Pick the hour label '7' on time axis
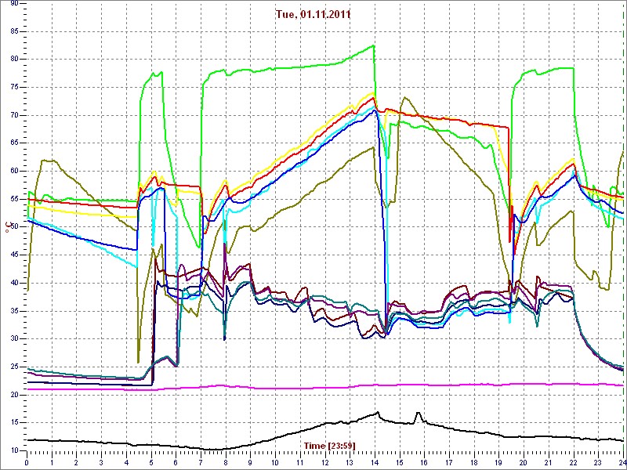 click(201, 461)
